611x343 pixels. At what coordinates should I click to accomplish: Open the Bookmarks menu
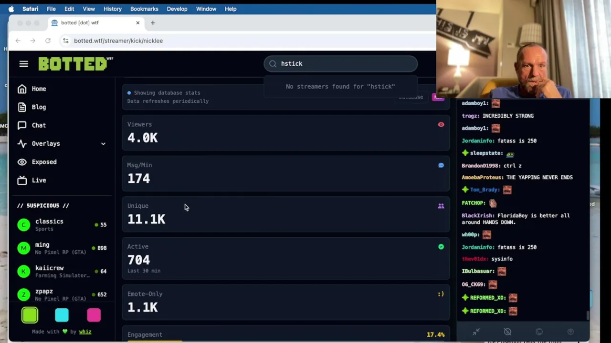pyautogui.click(x=144, y=9)
